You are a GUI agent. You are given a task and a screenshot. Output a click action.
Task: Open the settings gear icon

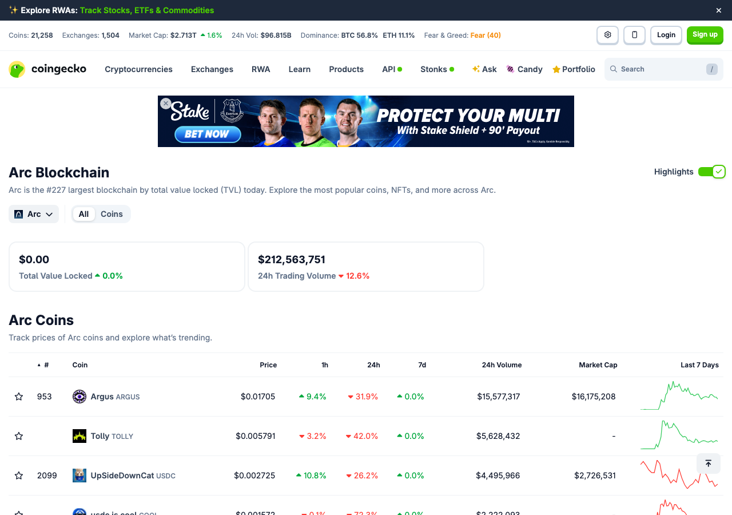point(607,35)
